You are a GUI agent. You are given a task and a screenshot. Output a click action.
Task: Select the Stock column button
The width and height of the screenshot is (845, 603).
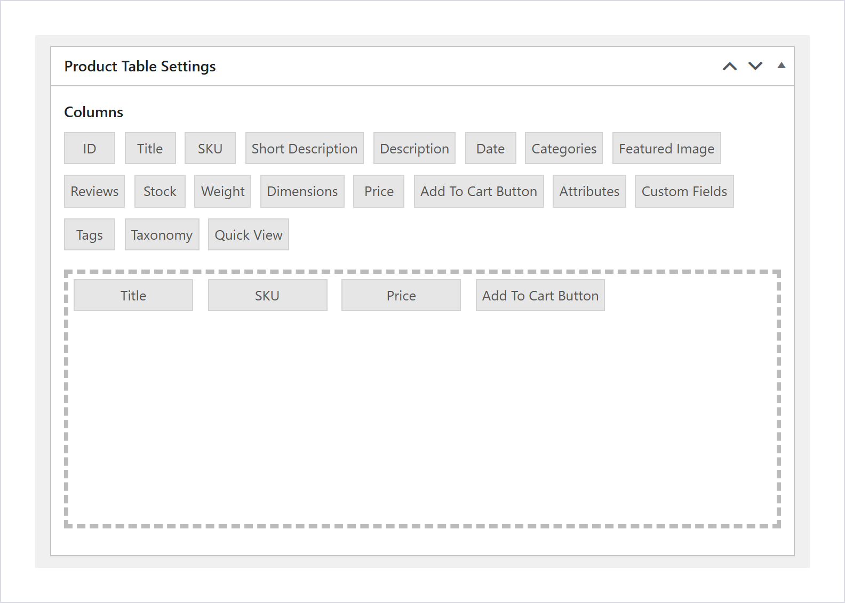(160, 191)
